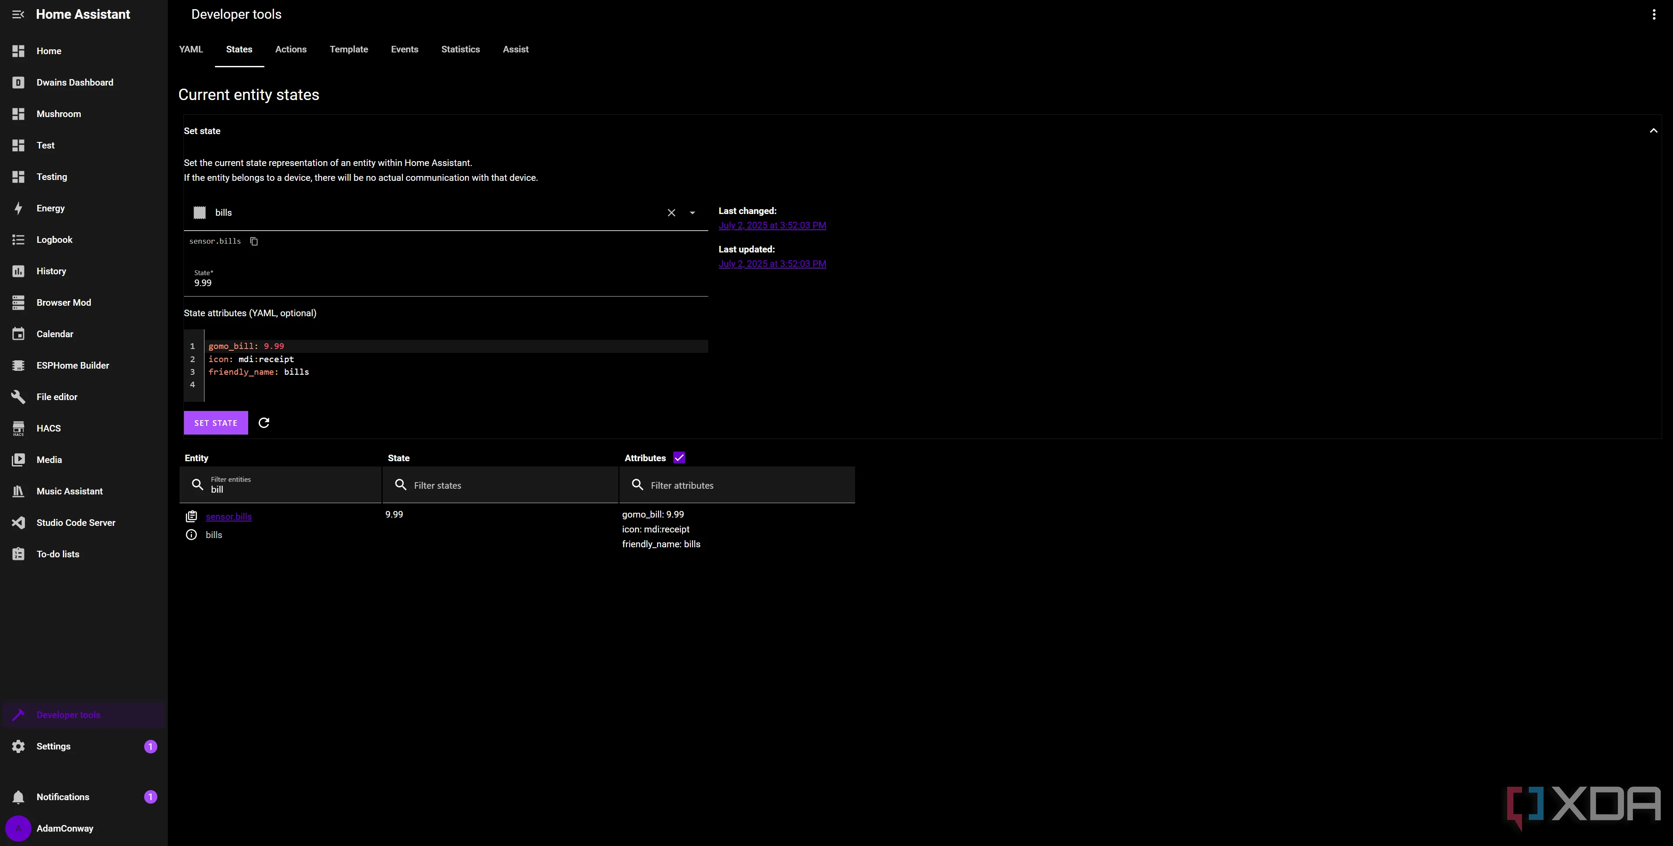
Task: Copy sensor.bills row to clipboard icon
Action: (191, 516)
